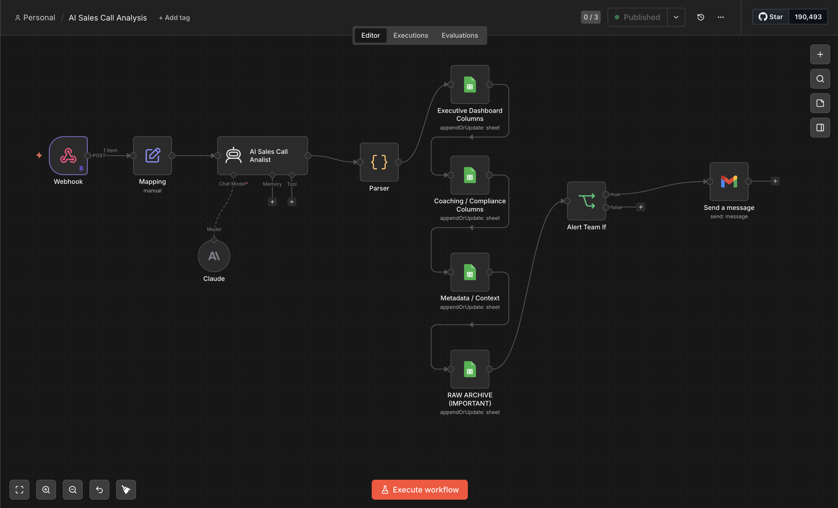The height and width of the screenshot is (508, 838).
Task: Open the Mapping edit node
Action: pyautogui.click(x=152, y=156)
